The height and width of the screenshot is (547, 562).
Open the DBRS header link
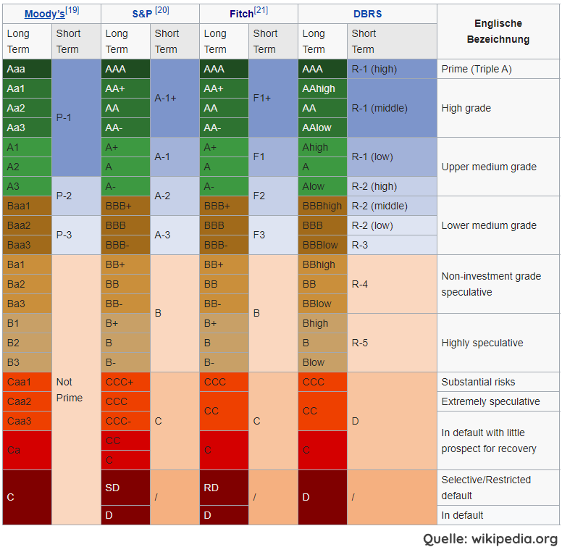tap(367, 14)
